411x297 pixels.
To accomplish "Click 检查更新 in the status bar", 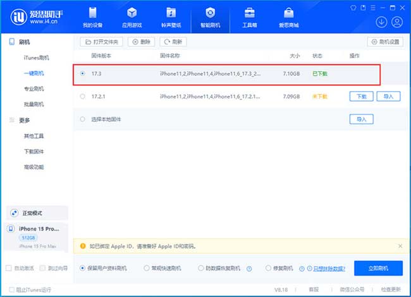I will click(x=391, y=289).
